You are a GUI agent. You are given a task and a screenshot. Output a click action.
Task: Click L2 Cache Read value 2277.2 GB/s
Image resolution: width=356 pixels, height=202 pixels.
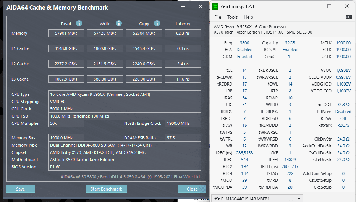click(x=66, y=64)
